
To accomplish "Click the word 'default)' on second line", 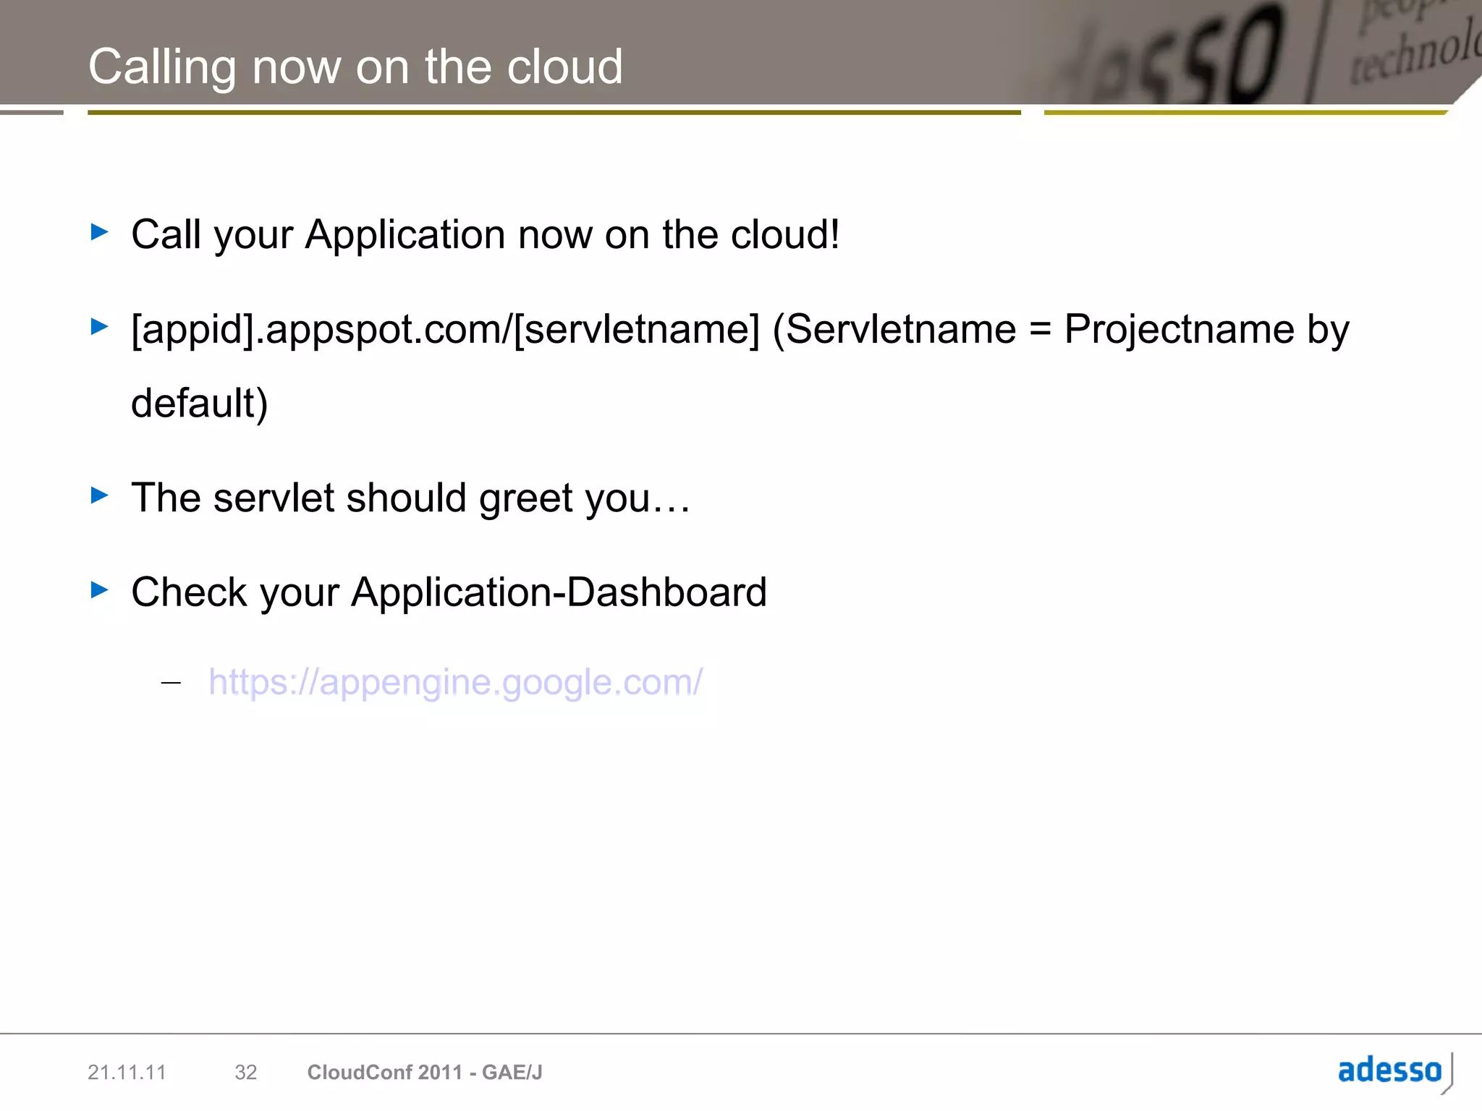I will (x=200, y=403).
